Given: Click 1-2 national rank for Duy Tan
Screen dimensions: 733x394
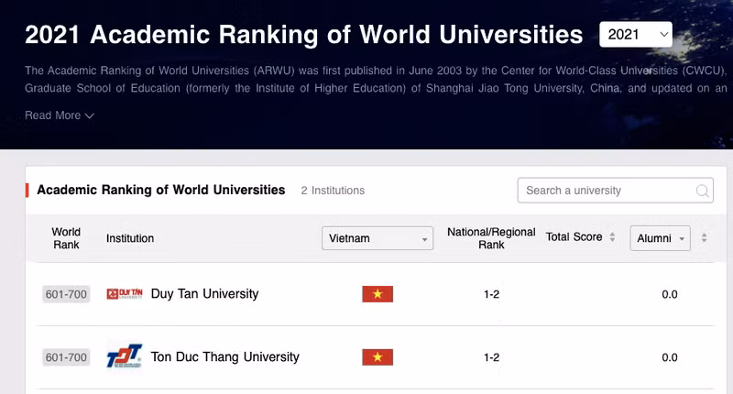Looking at the screenshot, I should pos(491,294).
